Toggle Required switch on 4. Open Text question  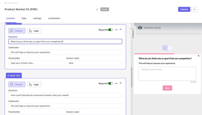coord(111,83)
